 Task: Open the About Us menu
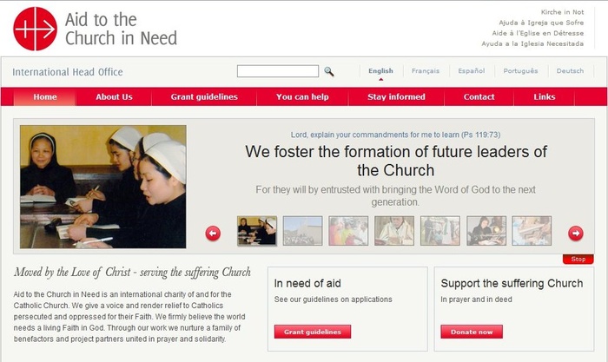[x=114, y=97]
